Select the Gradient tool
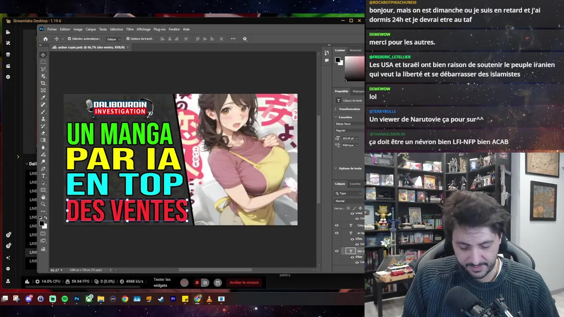Viewport: 564px width, 317px height. click(43, 140)
